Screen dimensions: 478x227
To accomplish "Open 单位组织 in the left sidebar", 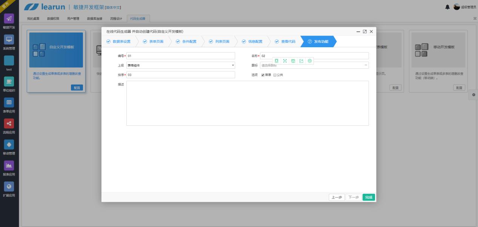I will point(9,85).
